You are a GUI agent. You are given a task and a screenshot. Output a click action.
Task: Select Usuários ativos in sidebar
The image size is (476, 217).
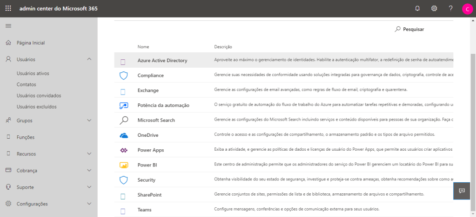coord(33,73)
